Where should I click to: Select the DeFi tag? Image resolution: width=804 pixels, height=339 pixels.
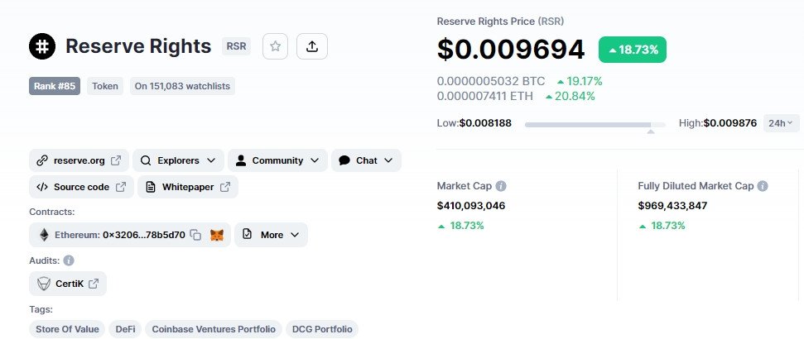pyautogui.click(x=126, y=329)
